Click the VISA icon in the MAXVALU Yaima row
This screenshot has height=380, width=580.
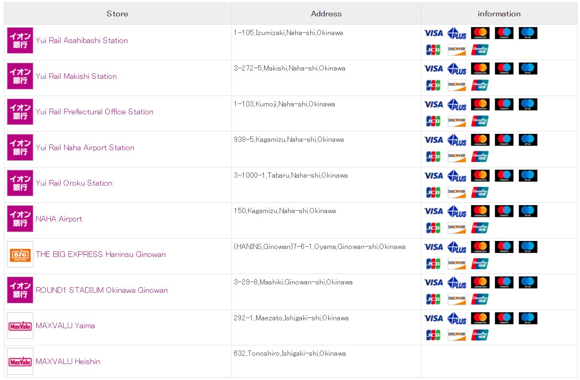[x=433, y=318]
